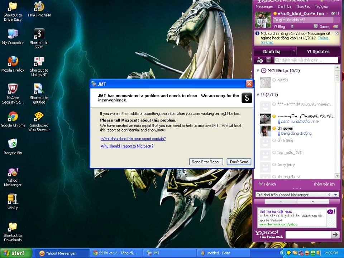
Task: Select the WinZip desktop icon
Action: [x=13, y=199]
